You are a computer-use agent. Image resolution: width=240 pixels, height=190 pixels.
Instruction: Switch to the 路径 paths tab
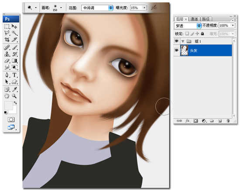tap(206, 19)
